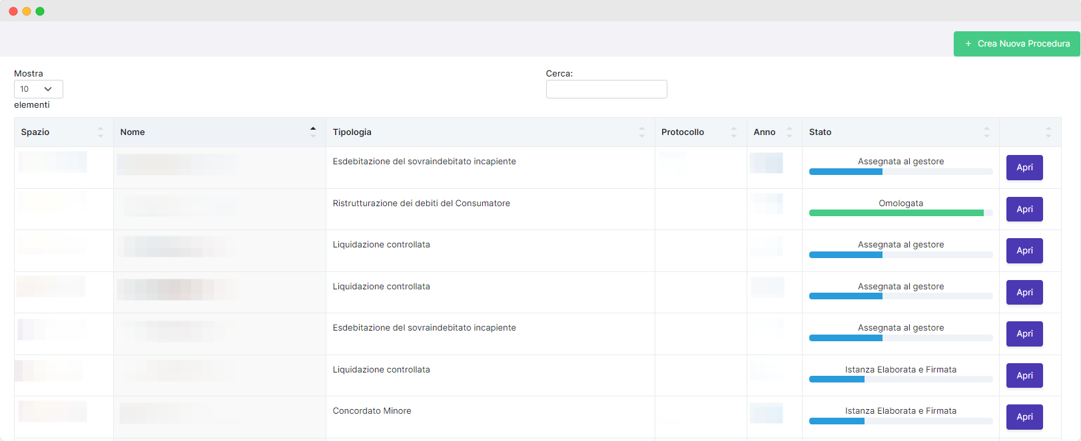Click the plus icon in Crea Nuova Procedura
This screenshot has width=1081, height=441.
(x=968, y=44)
